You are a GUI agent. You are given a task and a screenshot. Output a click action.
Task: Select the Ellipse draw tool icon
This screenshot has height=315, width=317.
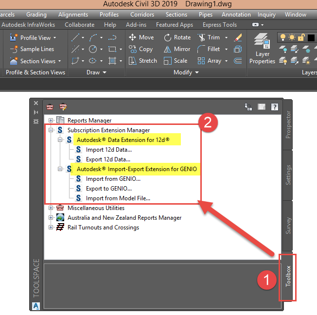point(92,61)
